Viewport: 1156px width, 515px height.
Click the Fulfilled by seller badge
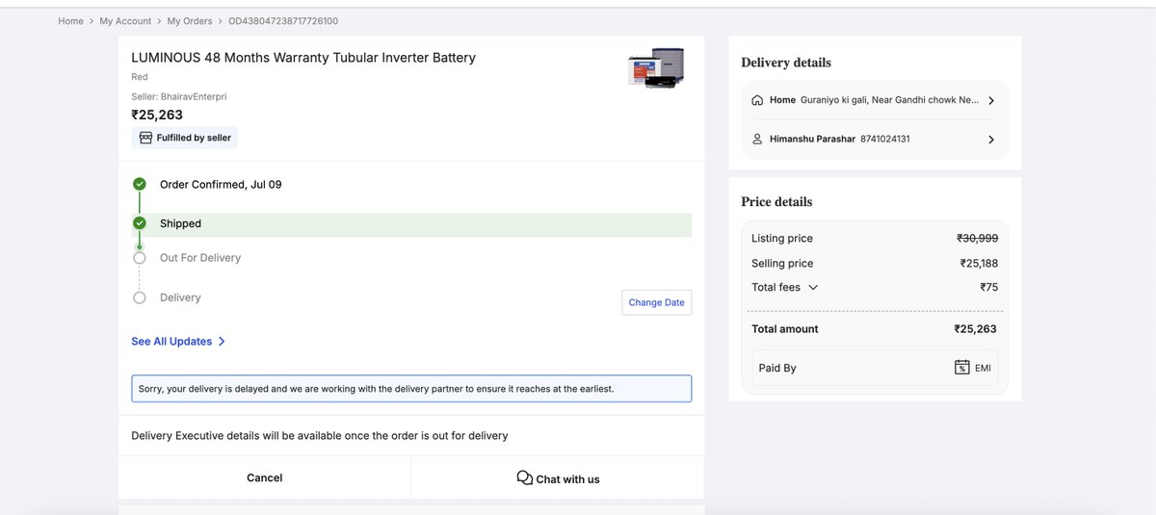point(185,138)
